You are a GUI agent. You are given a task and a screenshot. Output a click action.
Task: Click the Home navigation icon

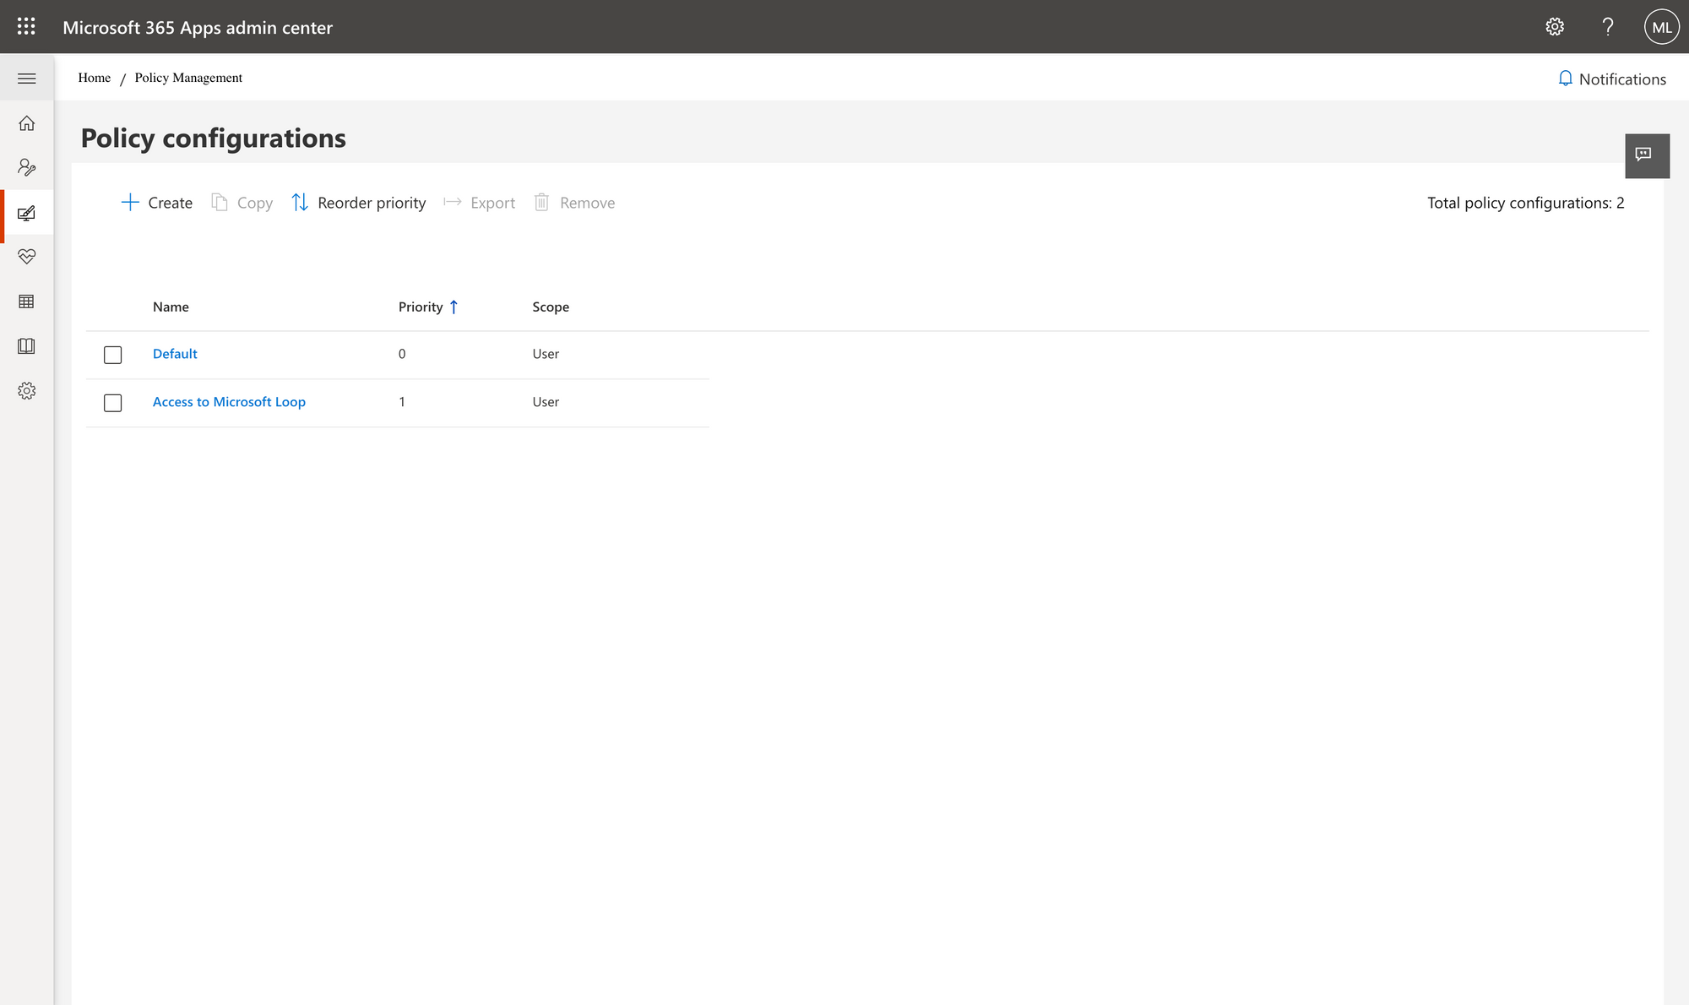coord(28,122)
